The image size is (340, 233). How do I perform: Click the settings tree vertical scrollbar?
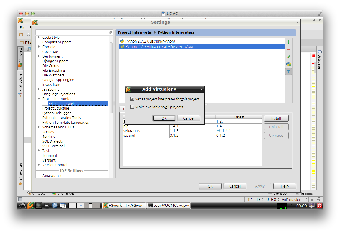click(x=111, y=78)
